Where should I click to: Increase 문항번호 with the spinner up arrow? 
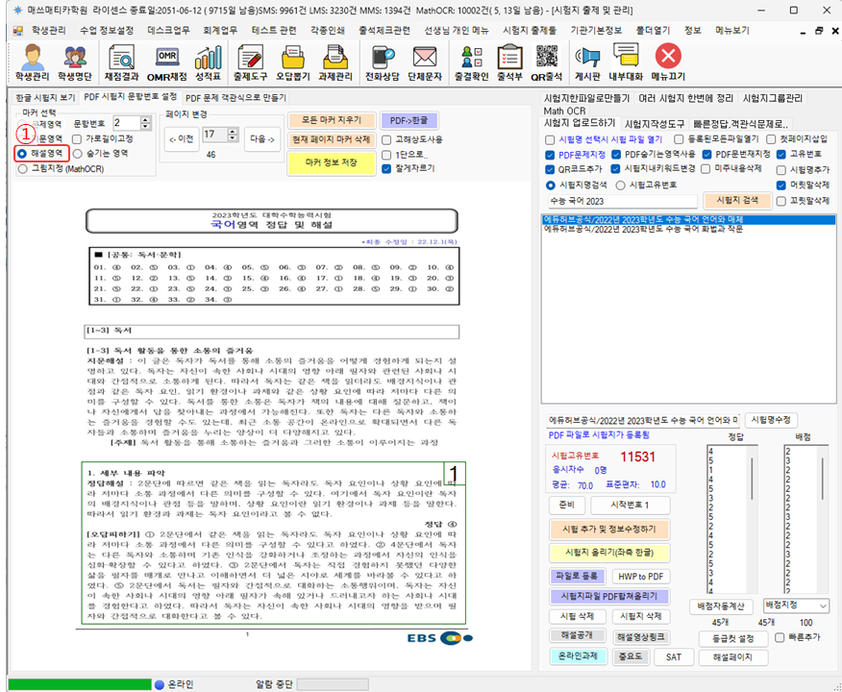(145, 119)
